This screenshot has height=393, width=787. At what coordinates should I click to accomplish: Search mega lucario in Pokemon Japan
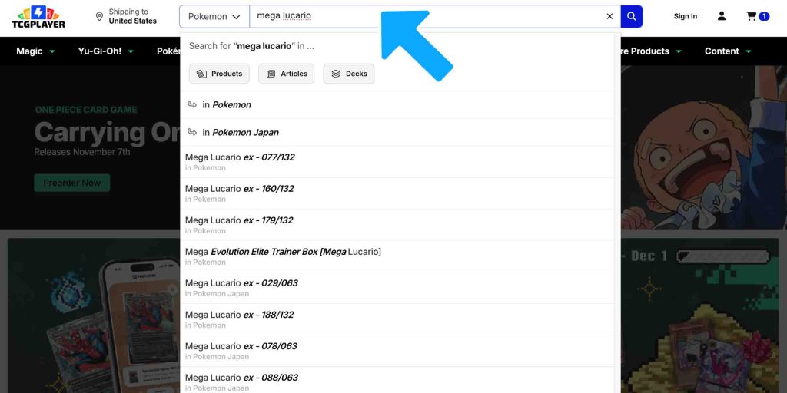tap(244, 132)
